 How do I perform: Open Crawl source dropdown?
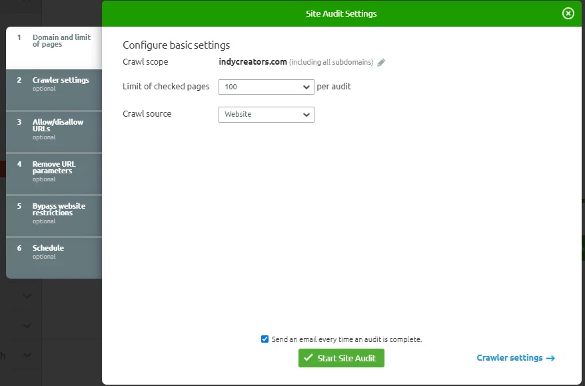[267, 114]
